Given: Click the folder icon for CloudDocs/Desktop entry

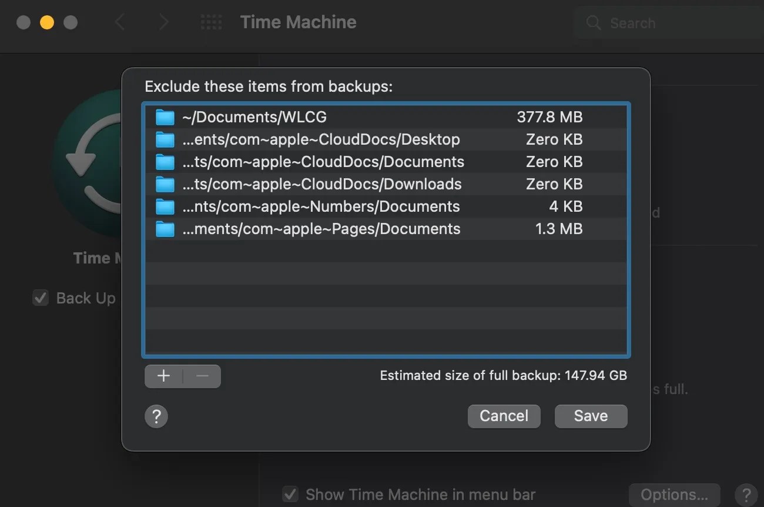Looking at the screenshot, I should [x=165, y=139].
